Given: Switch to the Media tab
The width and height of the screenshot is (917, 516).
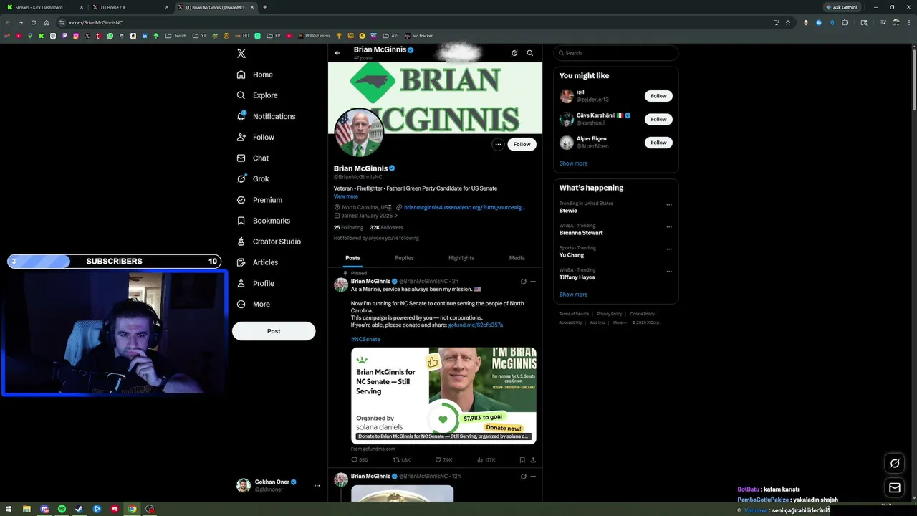Looking at the screenshot, I should click(517, 258).
